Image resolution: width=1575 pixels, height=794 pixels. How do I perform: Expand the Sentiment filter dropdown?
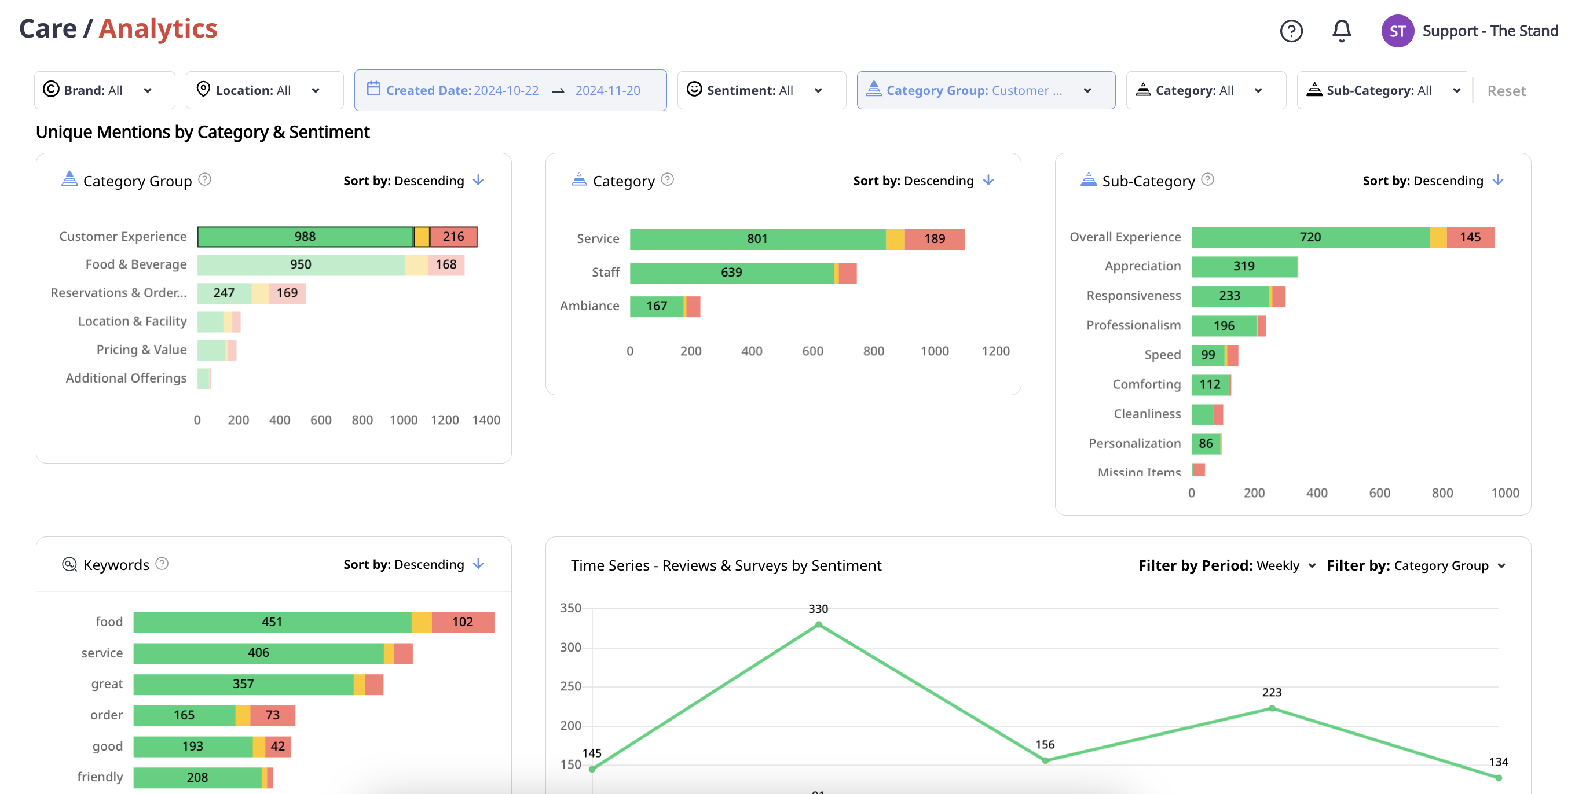[761, 90]
